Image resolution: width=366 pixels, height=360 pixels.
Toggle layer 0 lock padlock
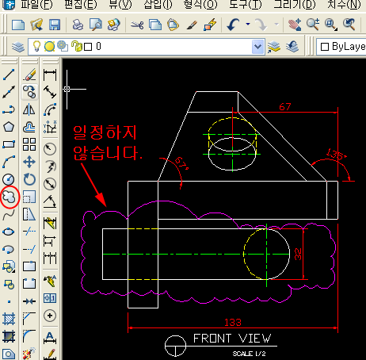point(77,46)
